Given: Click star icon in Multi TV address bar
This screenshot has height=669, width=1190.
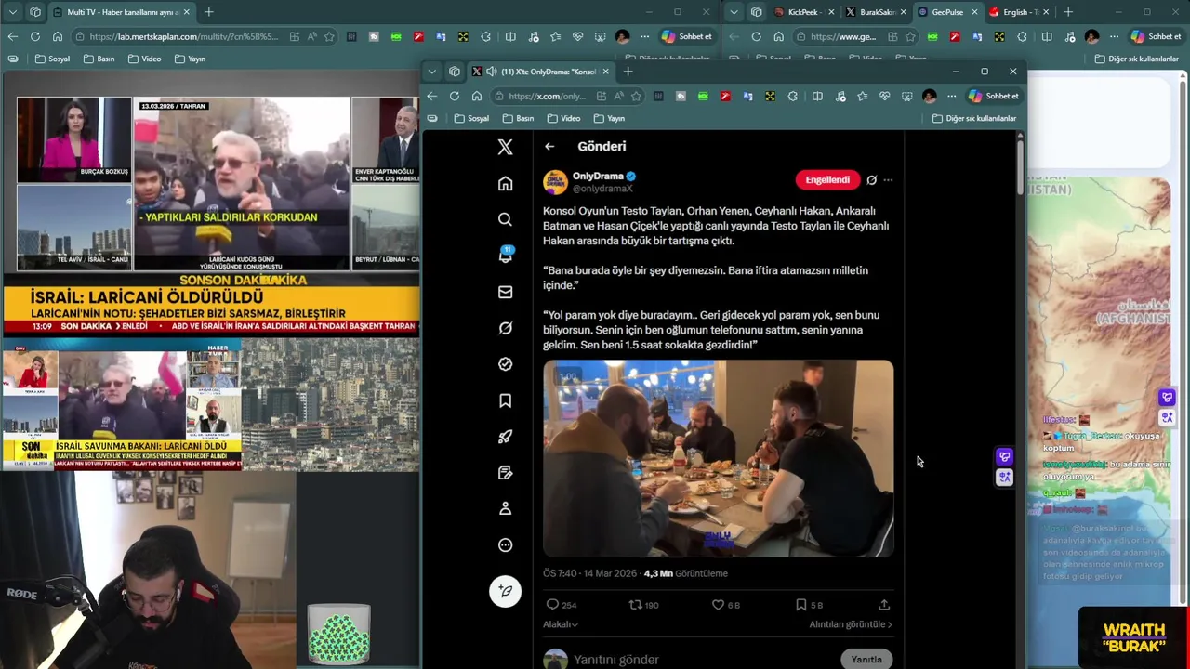Looking at the screenshot, I should point(329,37).
